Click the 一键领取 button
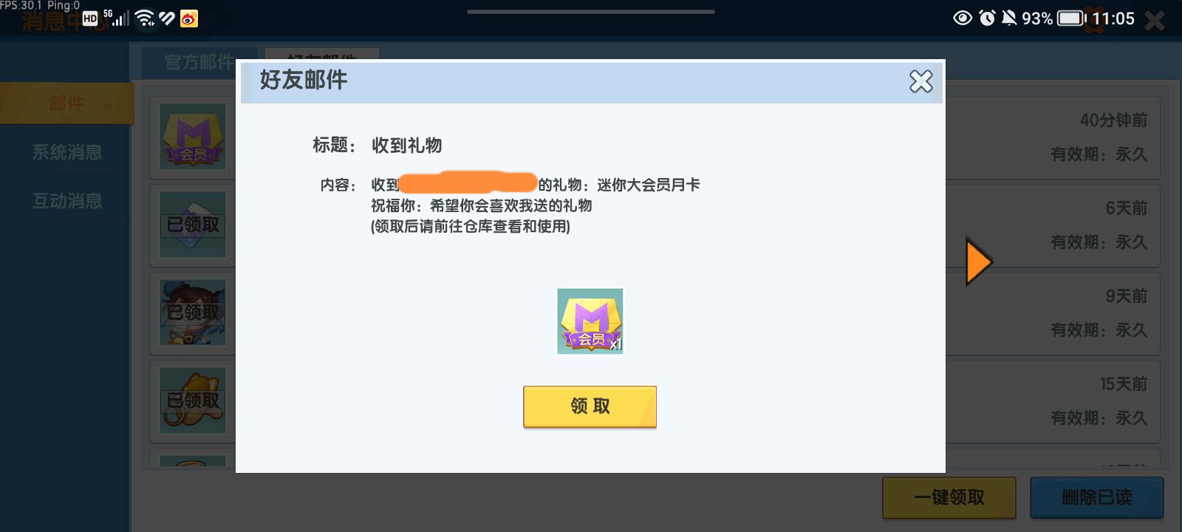 [949, 497]
